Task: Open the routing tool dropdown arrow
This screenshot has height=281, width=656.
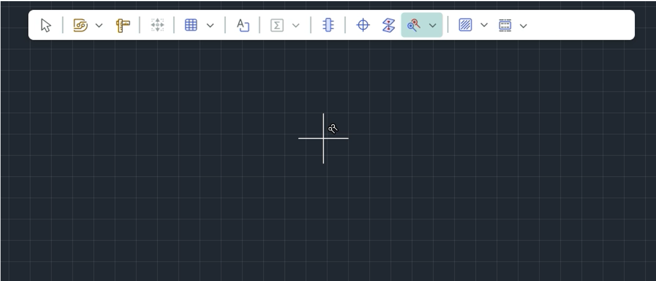Action: pos(99,26)
